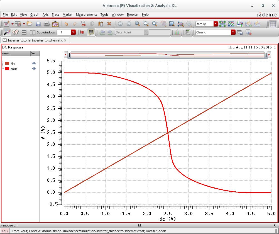This screenshot has height=234, width=279.
Task: Open the Trace menu
Action: click(55, 14)
